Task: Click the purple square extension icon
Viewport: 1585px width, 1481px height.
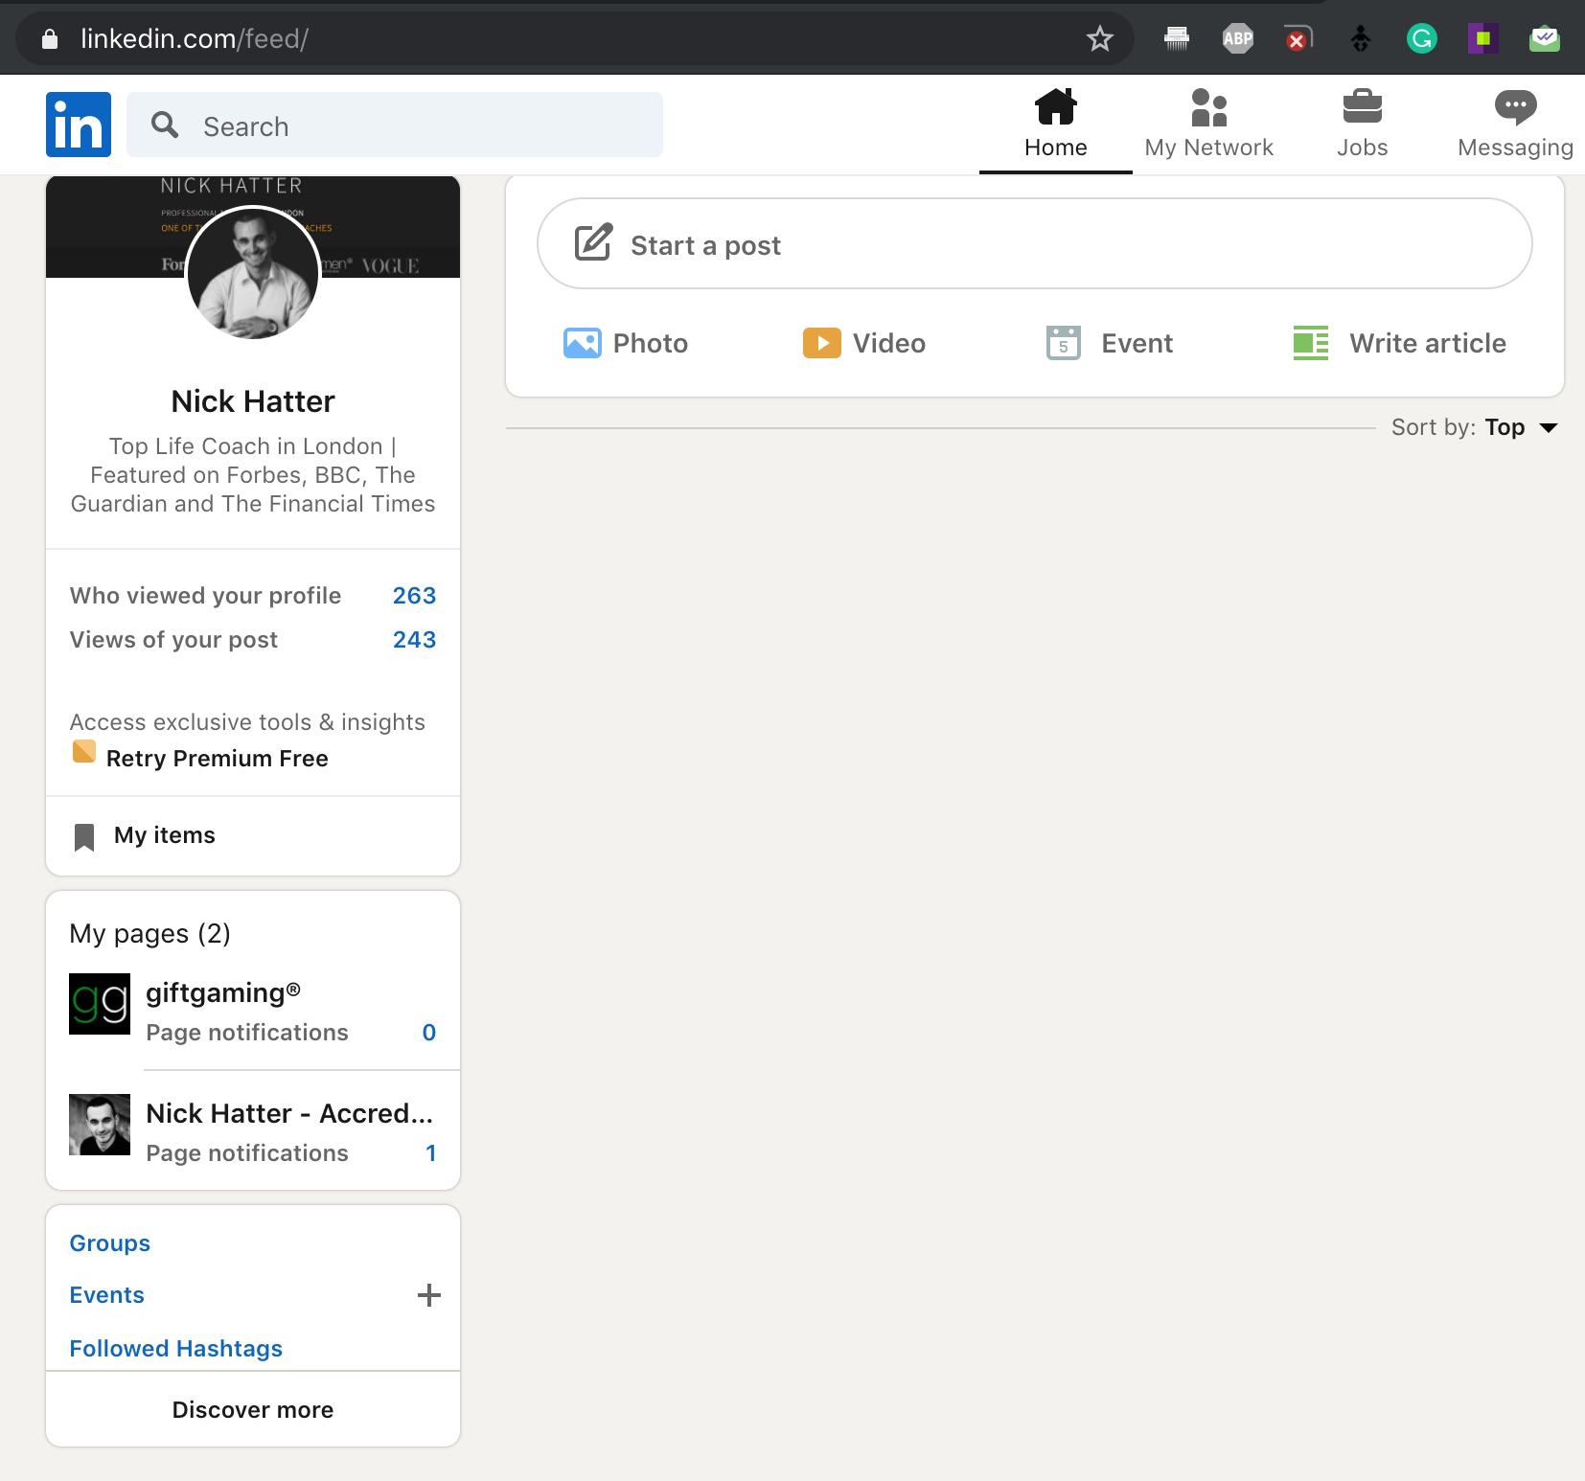Action: pos(1483,38)
